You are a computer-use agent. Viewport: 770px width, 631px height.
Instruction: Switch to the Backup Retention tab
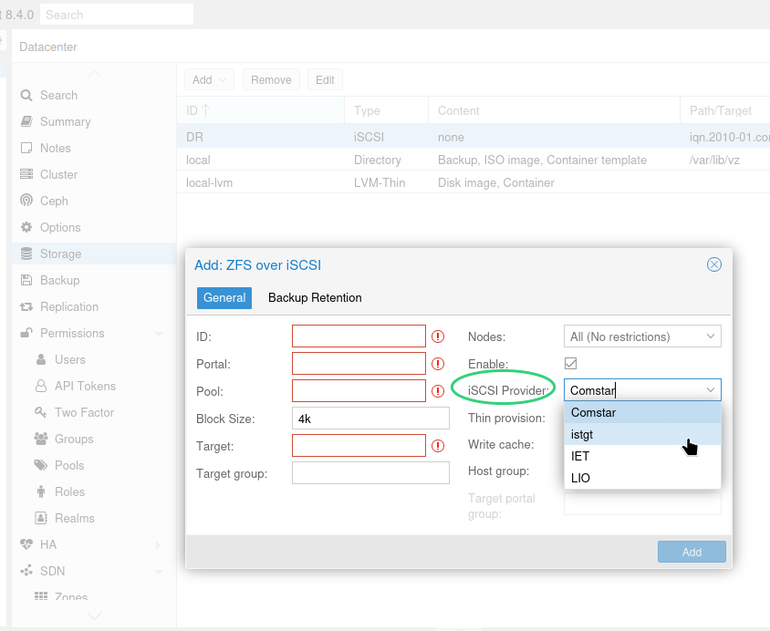click(x=315, y=298)
